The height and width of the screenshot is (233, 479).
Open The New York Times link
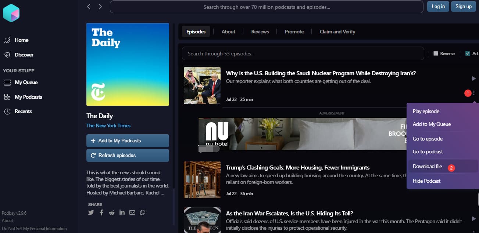coord(108,125)
